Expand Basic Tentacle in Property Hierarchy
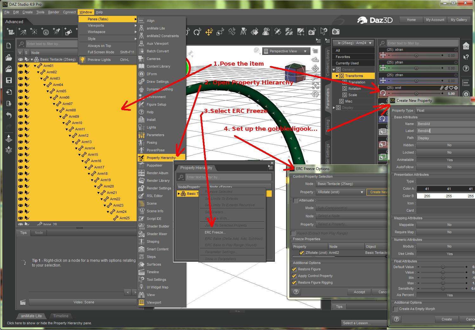 tap(179, 194)
